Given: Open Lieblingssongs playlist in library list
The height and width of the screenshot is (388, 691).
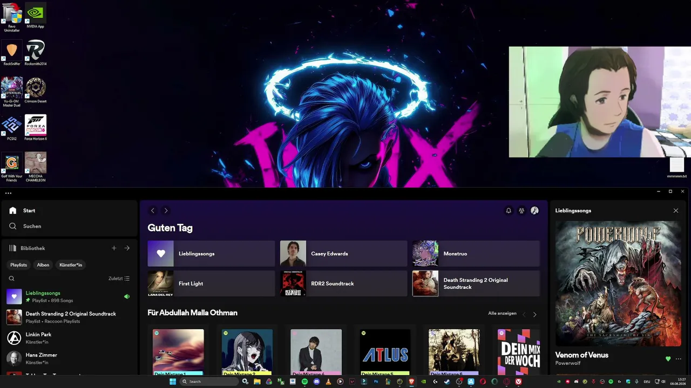Looking at the screenshot, I should pos(69,296).
